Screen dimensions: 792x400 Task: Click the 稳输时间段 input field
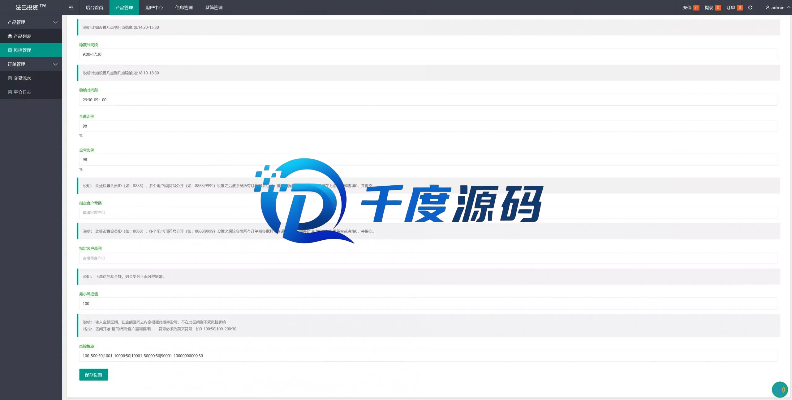[428, 100]
